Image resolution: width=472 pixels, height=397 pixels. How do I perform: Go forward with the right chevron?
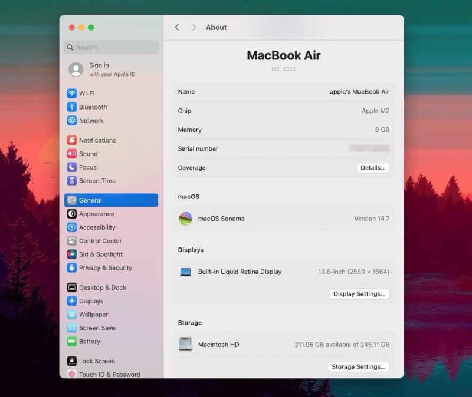click(194, 27)
